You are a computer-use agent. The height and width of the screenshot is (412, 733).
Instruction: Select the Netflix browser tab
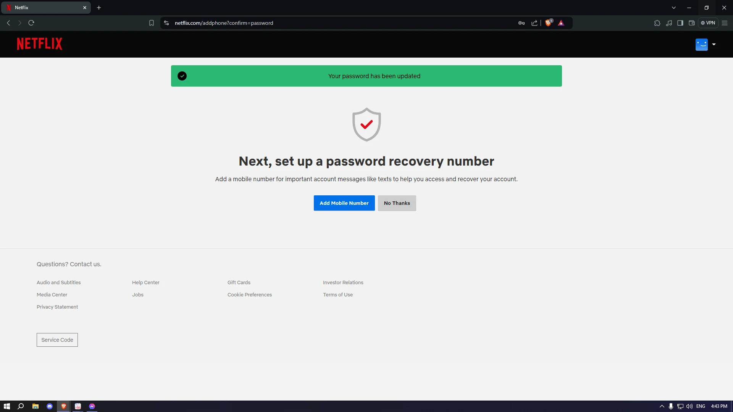click(46, 8)
